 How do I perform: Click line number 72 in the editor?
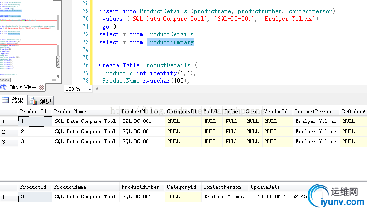86,34
